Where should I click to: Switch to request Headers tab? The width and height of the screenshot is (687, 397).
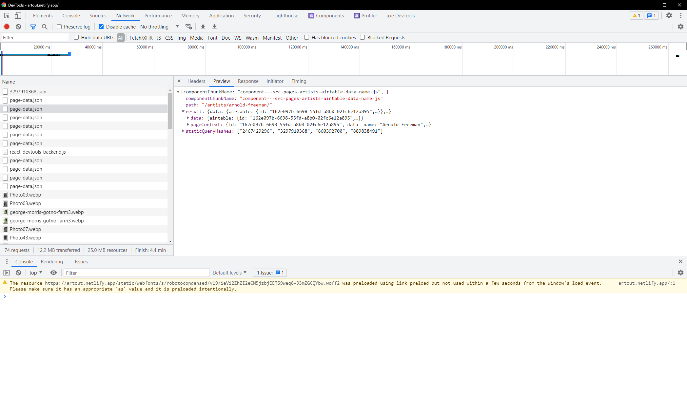pos(196,81)
